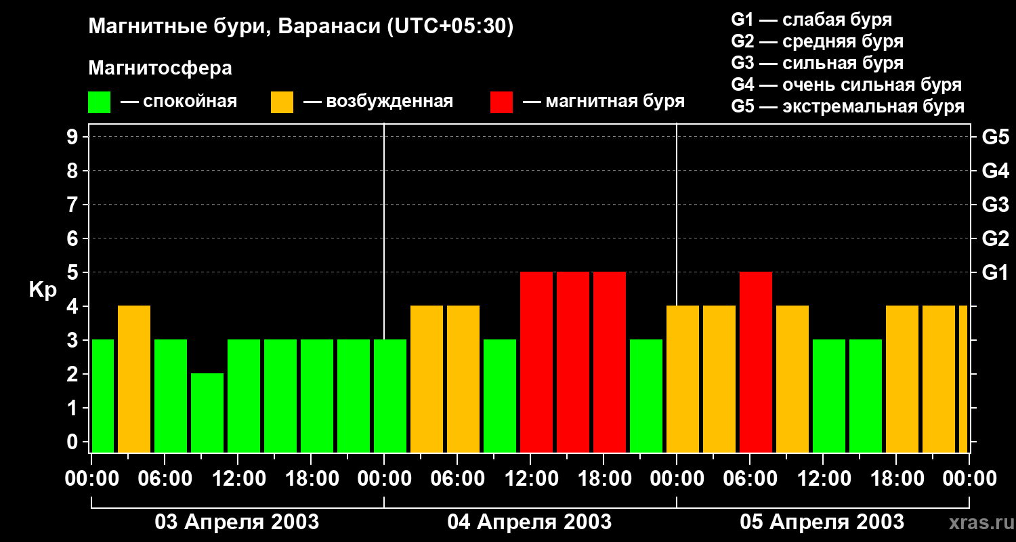1016x542 pixels.
Task: Click the '06:00' time label under 05 April
Action: (750, 479)
